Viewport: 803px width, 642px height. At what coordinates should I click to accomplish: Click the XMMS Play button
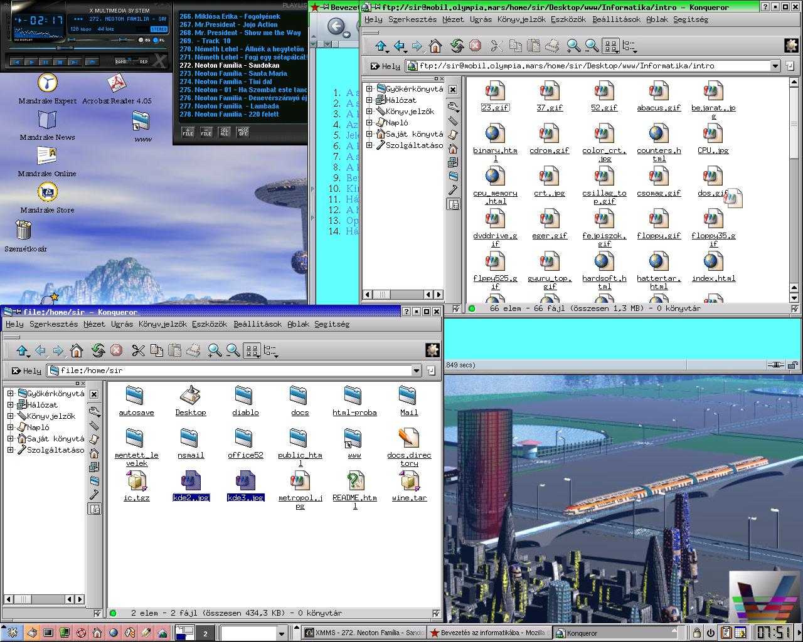[31, 62]
